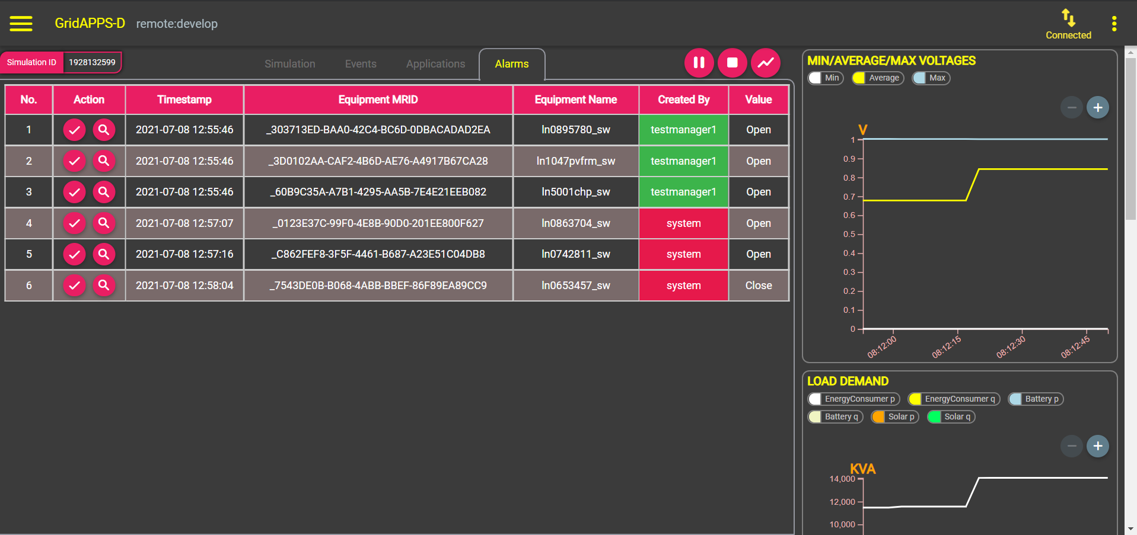1137x535 pixels.
Task: Pause the running simulation
Action: (699, 63)
